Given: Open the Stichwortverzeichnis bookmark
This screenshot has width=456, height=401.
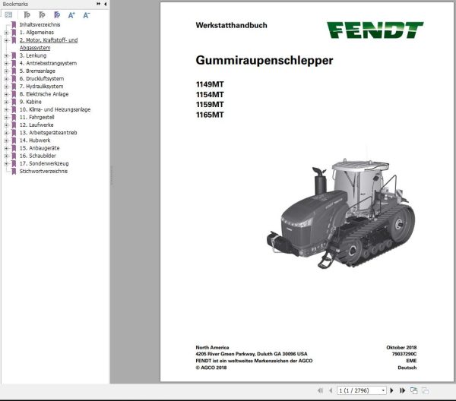Looking at the screenshot, I should (x=43, y=171).
